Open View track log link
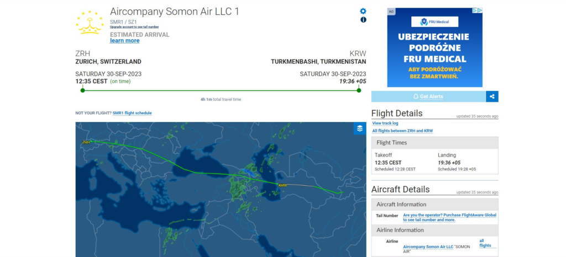Viewport: 566px width, 257px height. [385, 124]
